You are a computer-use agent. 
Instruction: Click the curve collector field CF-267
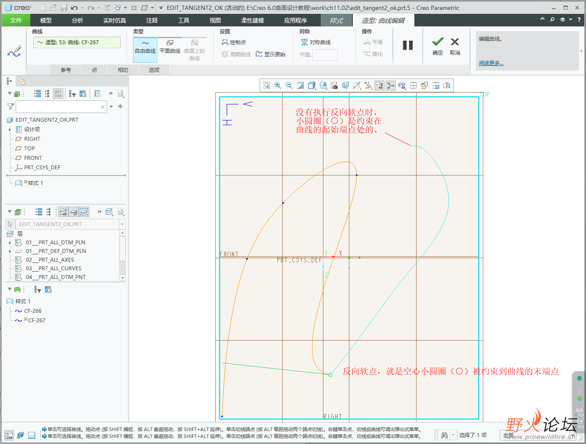point(77,42)
